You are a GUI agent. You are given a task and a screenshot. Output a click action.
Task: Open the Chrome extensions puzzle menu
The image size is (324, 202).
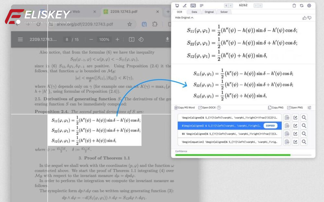click(x=155, y=24)
